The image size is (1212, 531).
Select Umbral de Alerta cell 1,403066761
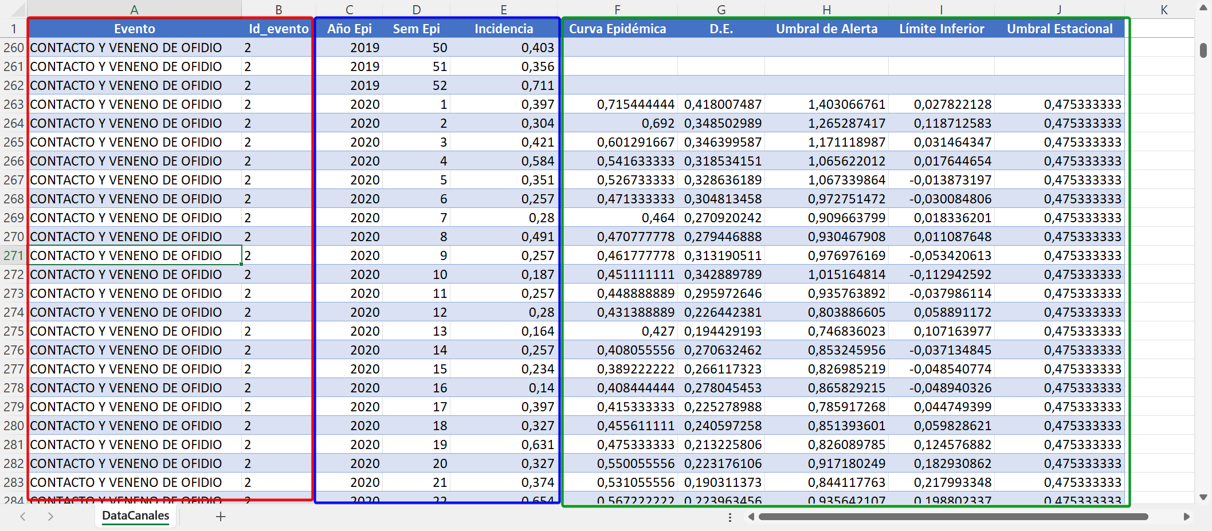[826, 104]
